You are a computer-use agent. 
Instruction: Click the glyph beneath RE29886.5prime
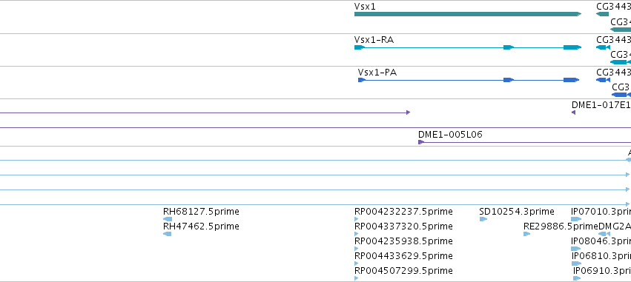(x=526, y=234)
